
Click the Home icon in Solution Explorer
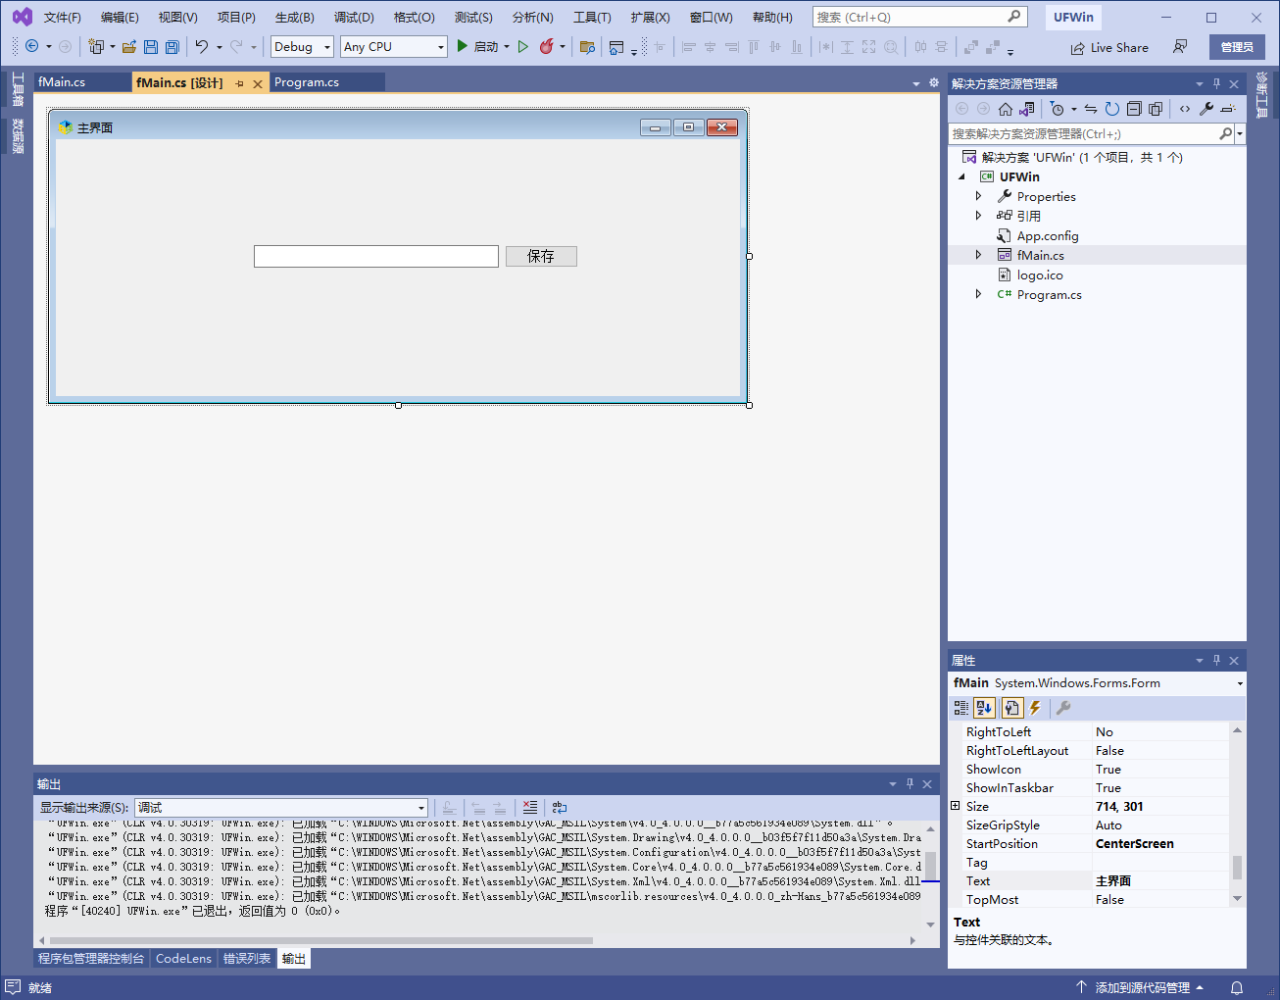click(1006, 109)
